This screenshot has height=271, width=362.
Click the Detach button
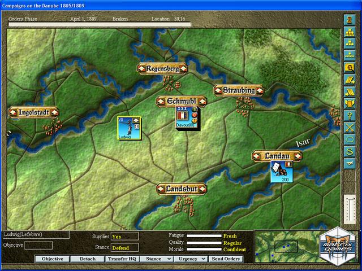point(87,259)
